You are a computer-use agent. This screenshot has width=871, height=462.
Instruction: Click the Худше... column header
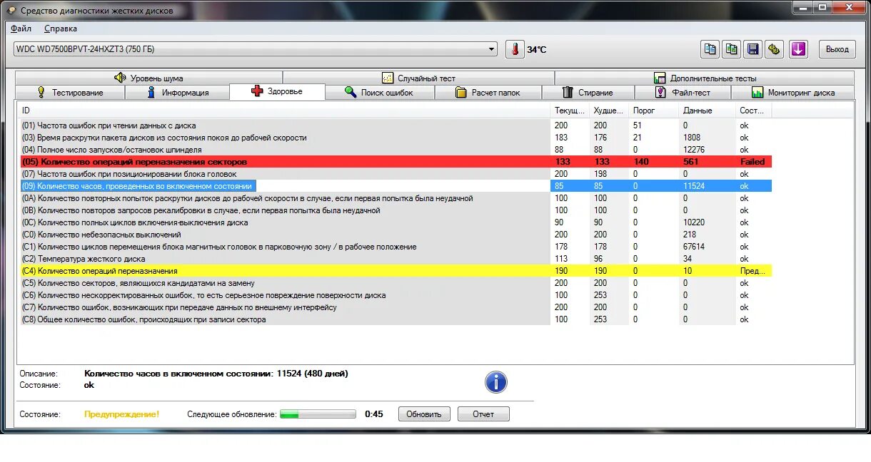610,111
